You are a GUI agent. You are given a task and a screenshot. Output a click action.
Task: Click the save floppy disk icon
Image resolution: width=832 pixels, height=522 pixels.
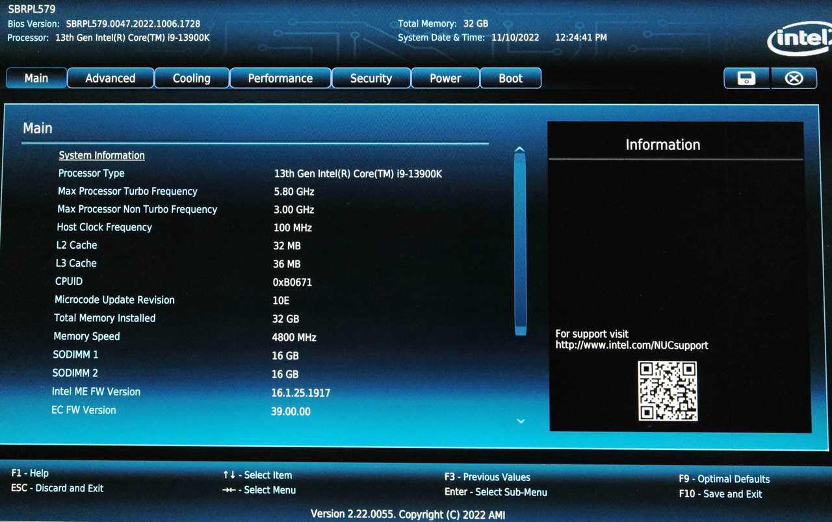pyautogui.click(x=746, y=79)
